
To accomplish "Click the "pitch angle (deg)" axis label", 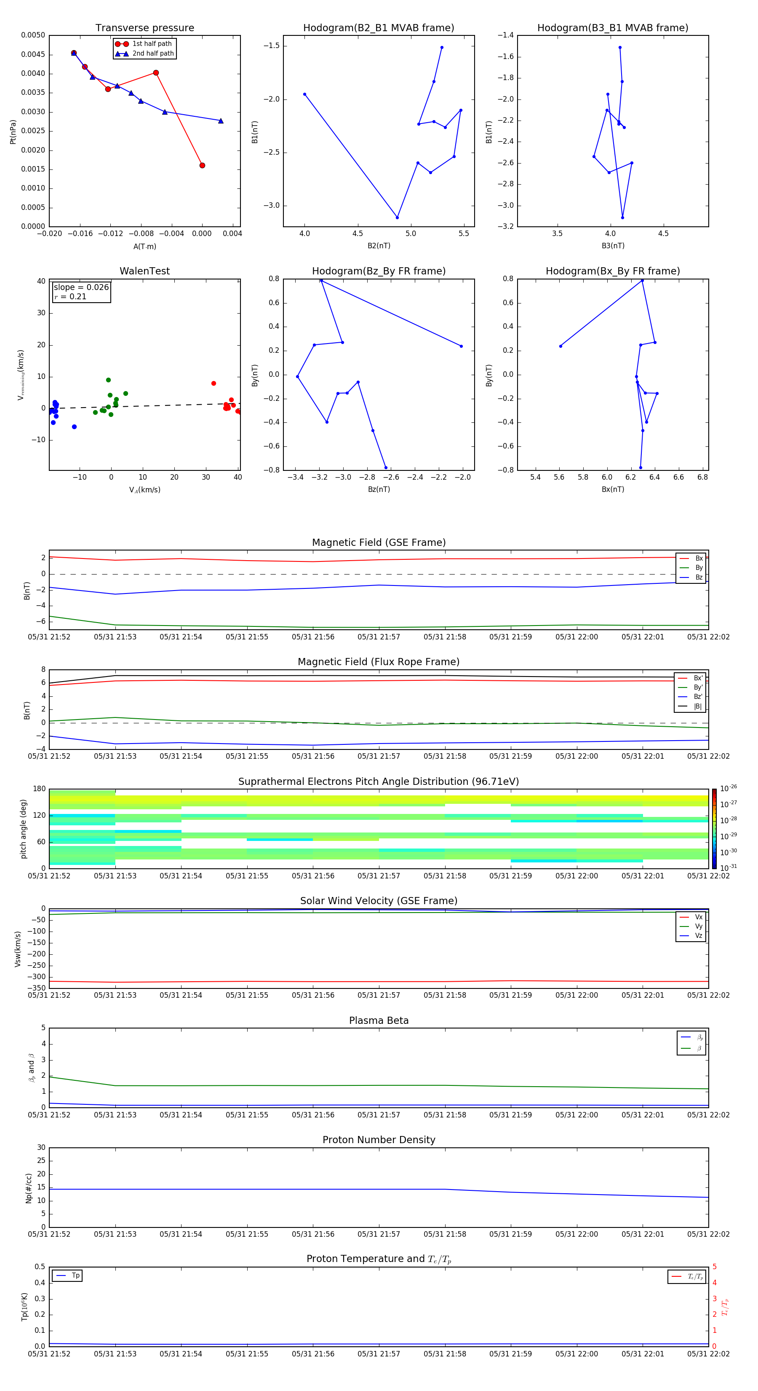I will coord(23,829).
